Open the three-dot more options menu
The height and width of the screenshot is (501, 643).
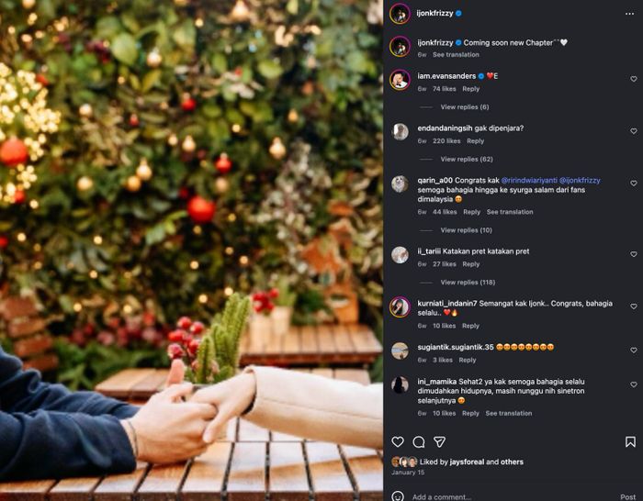tap(630, 13)
